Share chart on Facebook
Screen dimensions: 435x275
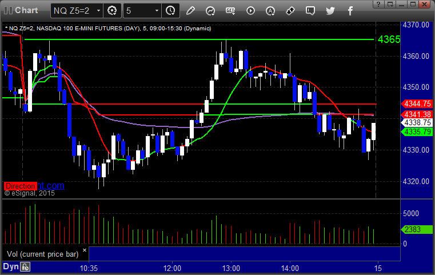(350, 11)
